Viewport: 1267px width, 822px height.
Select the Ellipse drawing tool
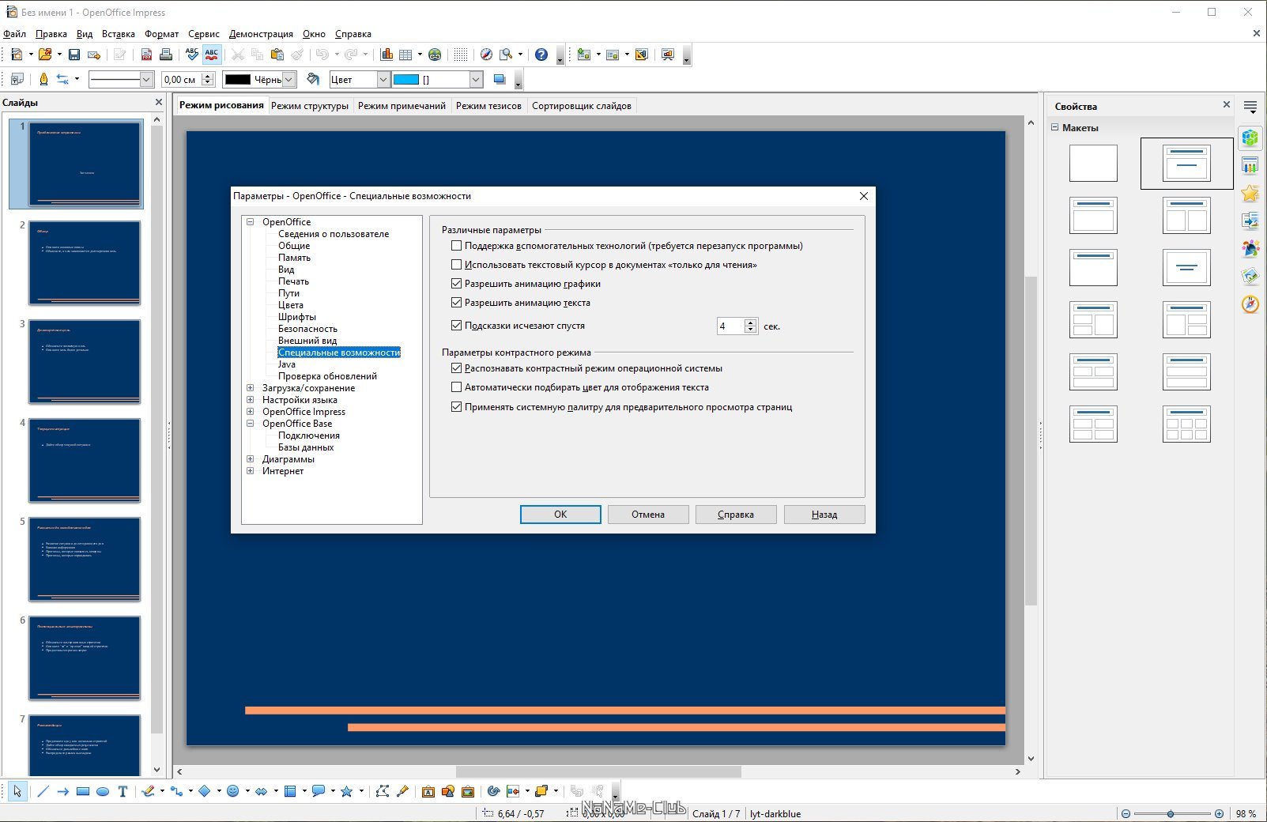click(103, 791)
